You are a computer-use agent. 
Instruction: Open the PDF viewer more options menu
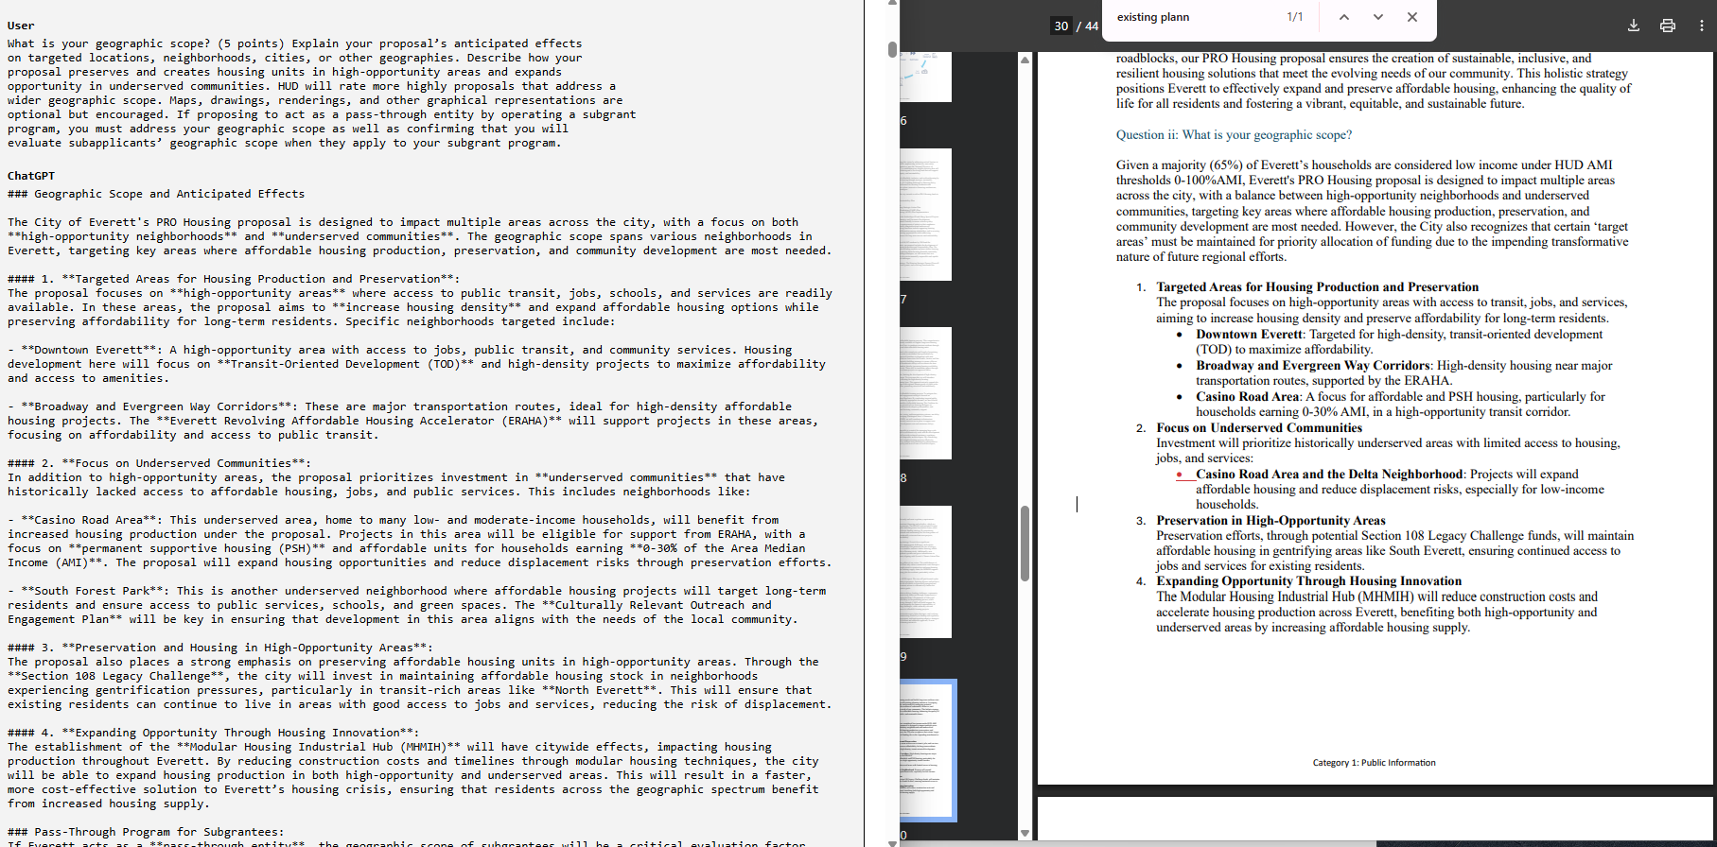click(x=1701, y=26)
